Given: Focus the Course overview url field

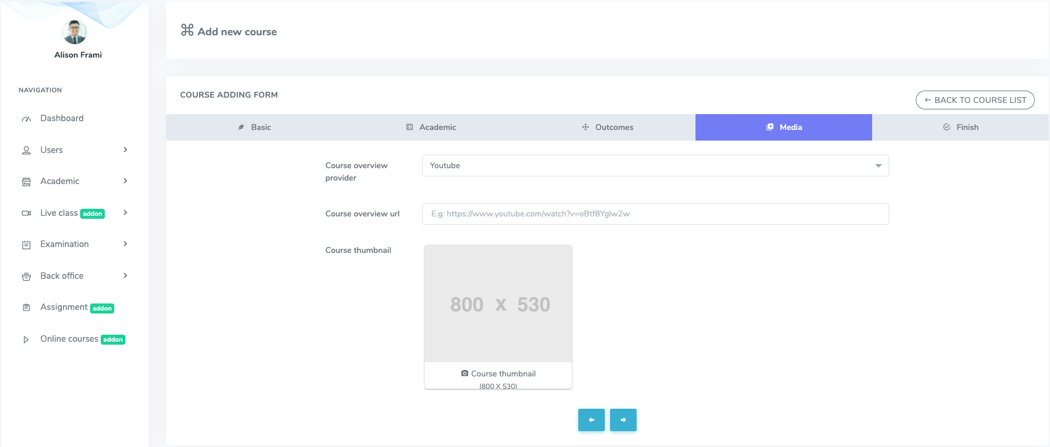Looking at the screenshot, I should pyautogui.click(x=655, y=214).
